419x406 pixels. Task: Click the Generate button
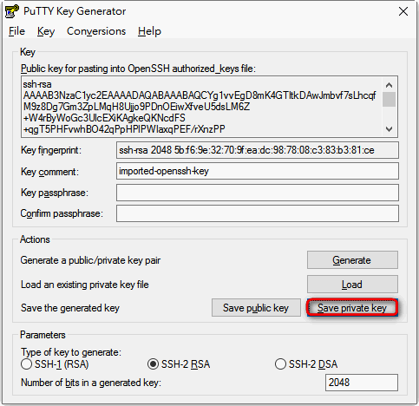[352, 260]
